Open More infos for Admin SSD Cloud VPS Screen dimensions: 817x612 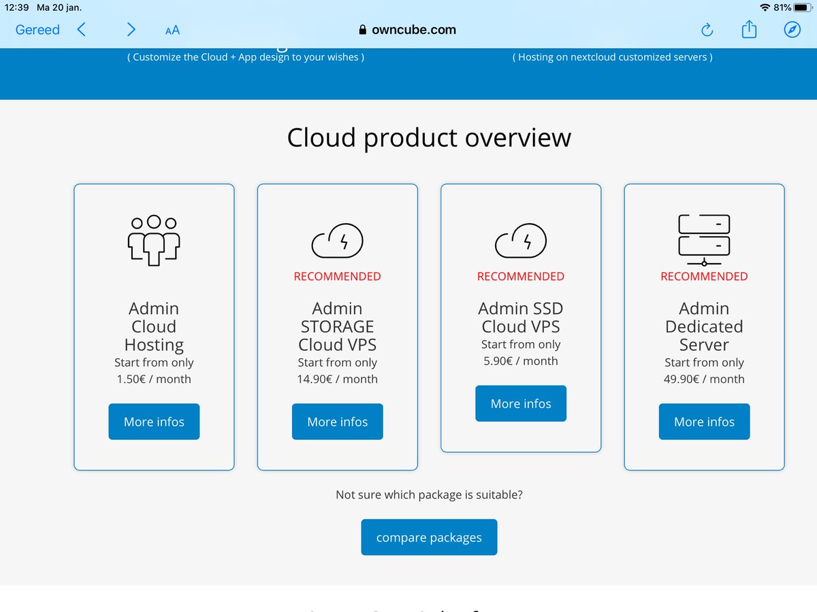pos(521,403)
